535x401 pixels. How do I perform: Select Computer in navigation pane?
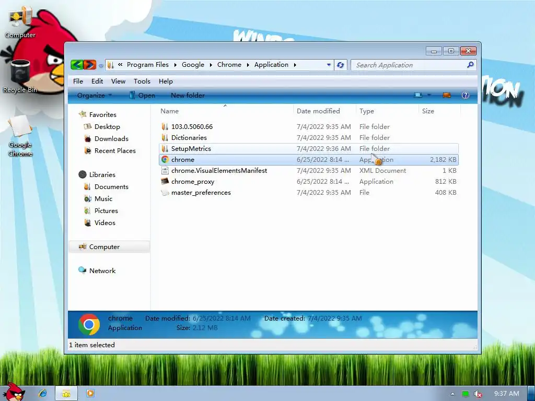[109, 246]
